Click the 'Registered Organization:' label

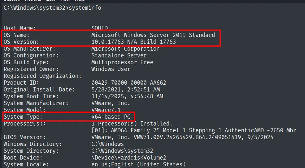pos(43,76)
